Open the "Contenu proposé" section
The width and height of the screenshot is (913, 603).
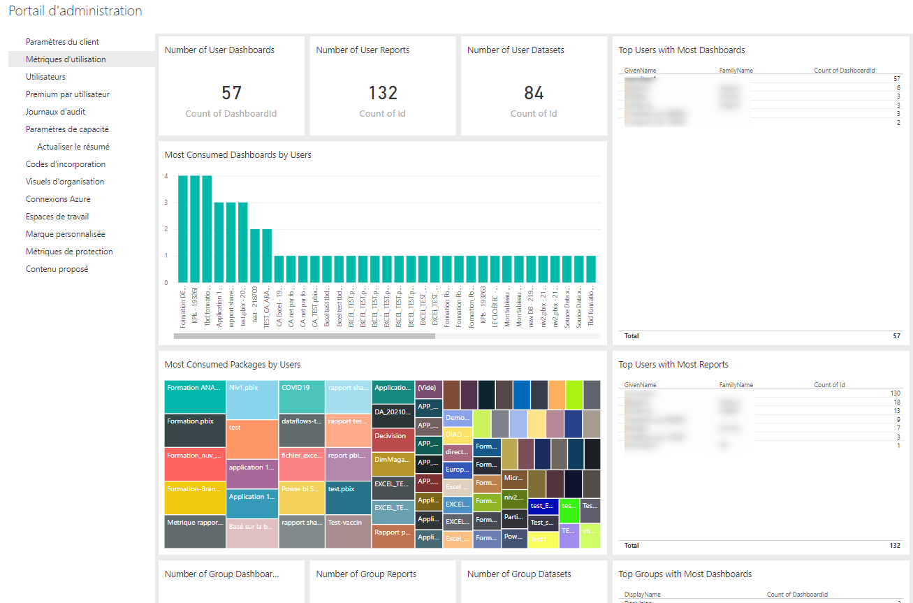click(57, 268)
